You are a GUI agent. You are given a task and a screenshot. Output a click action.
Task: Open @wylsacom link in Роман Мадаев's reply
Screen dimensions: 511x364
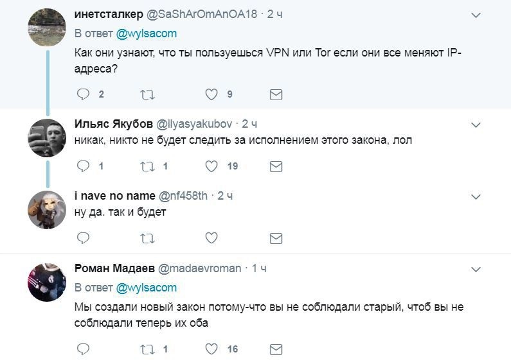click(x=147, y=287)
